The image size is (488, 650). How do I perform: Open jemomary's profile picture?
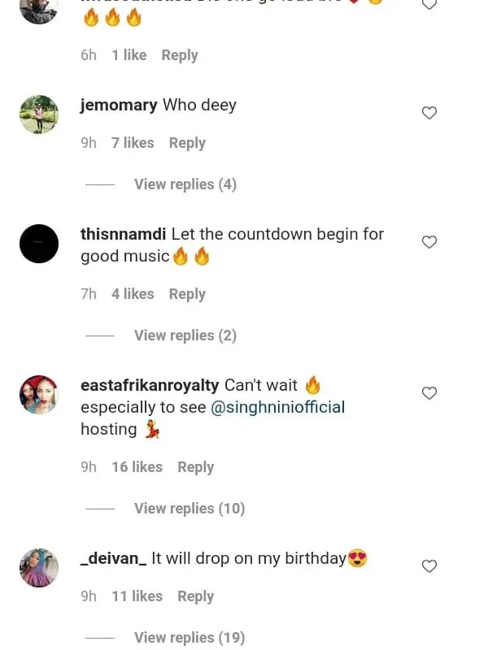39,115
